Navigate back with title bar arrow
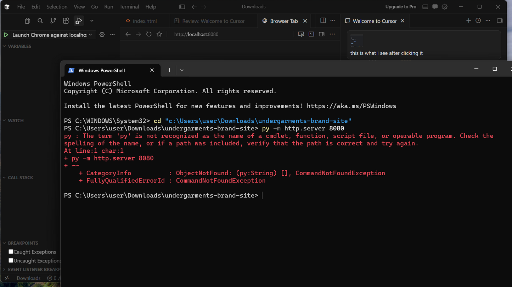This screenshot has height=287, width=512. click(x=194, y=7)
